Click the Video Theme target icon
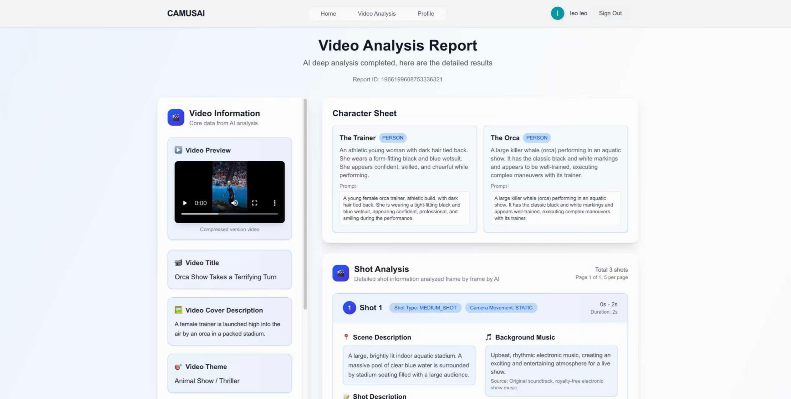Screen dimensions: 791x399 point(178,366)
